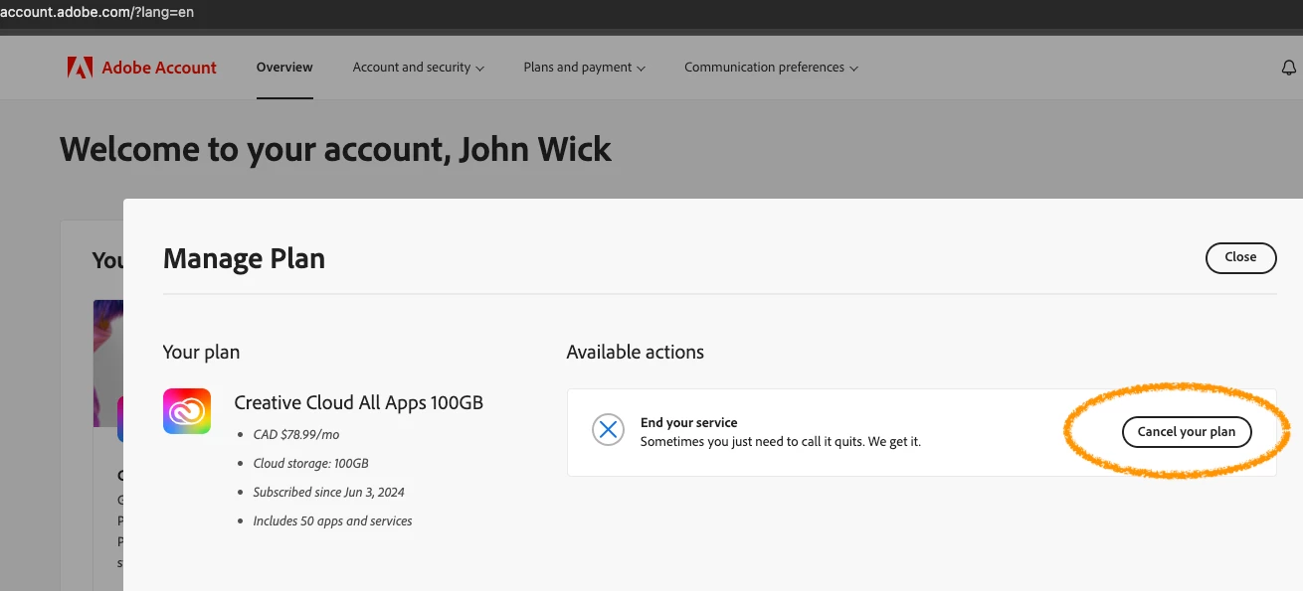Click the 'Sometimes you just need to call it quits' text
The height and width of the screenshot is (591, 1303).
[x=781, y=441]
